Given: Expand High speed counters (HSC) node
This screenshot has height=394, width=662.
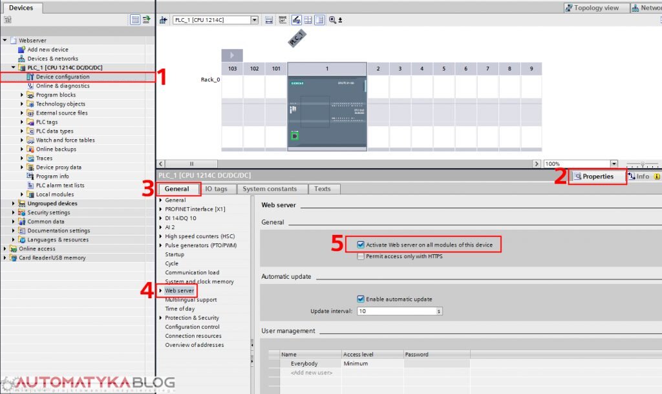Looking at the screenshot, I should point(160,237).
